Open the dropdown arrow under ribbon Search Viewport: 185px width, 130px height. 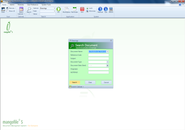point(29,14)
